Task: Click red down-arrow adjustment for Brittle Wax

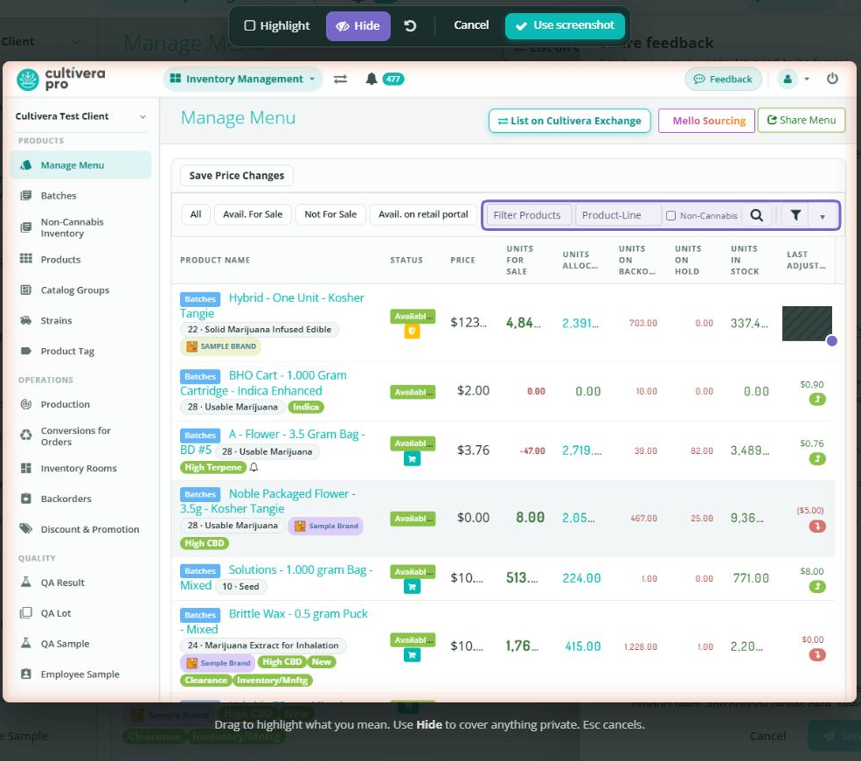Action: [x=817, y=655]
